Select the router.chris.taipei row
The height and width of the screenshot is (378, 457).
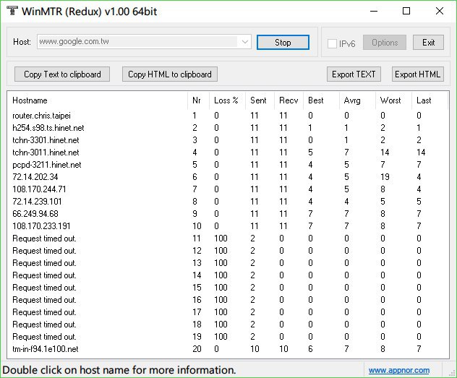41,116
